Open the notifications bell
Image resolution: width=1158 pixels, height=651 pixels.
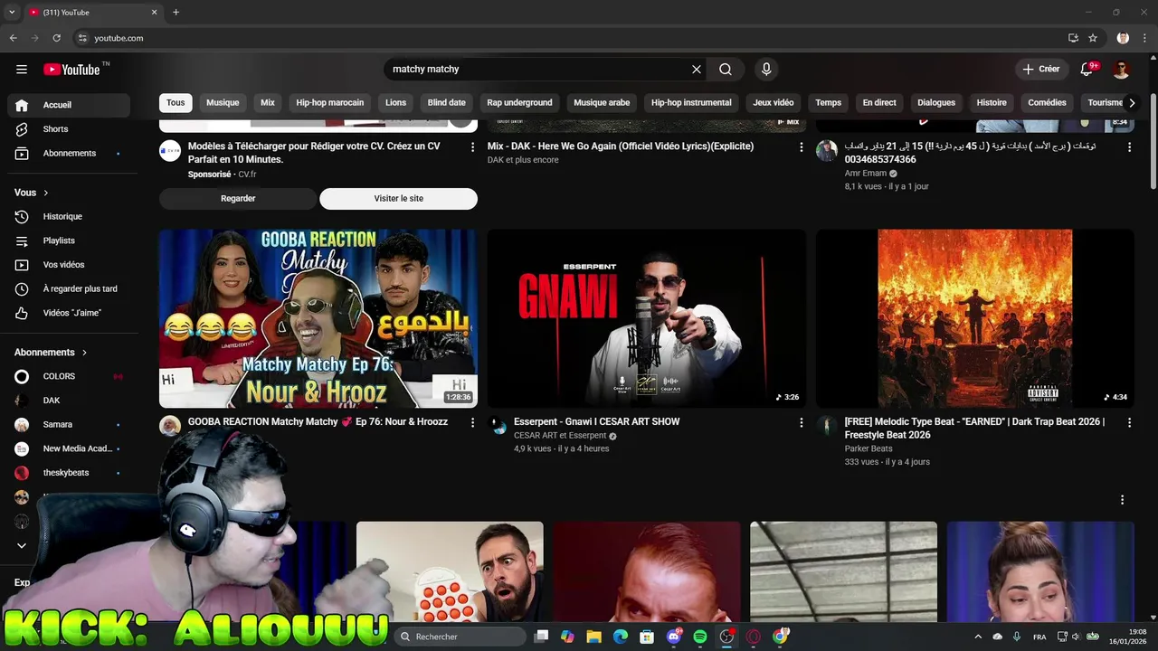click(x=1087, y=70)
